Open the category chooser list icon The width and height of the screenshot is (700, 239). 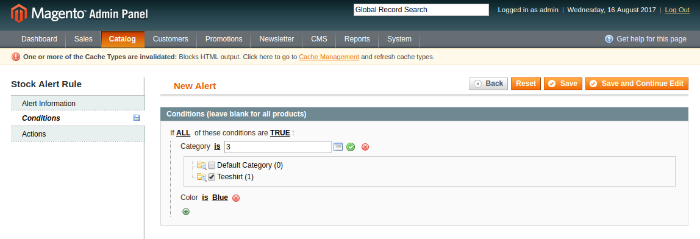click(338, 146)
